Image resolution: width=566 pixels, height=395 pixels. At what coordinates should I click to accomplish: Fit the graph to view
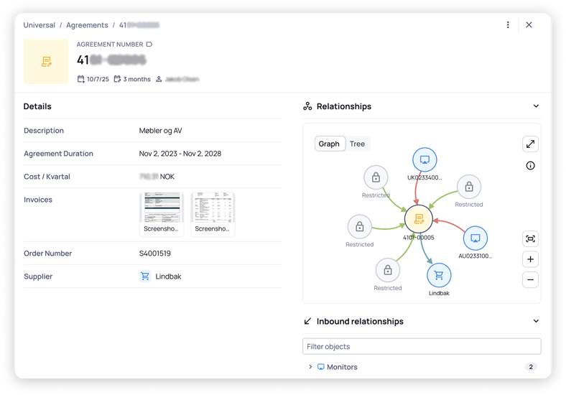tap(530, 239)
